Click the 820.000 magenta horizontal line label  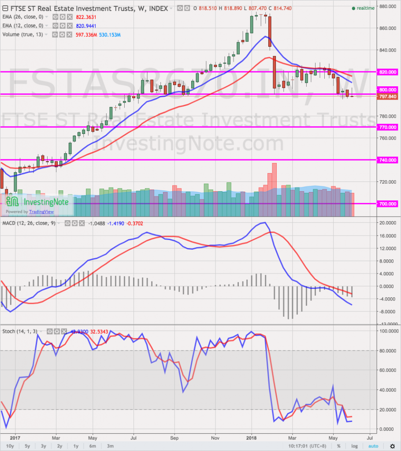pos(388,72)
